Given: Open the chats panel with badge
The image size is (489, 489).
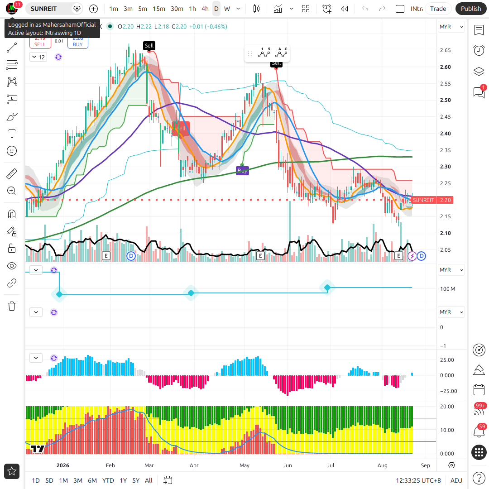Looking at the screenshot, I should (479, 92).
